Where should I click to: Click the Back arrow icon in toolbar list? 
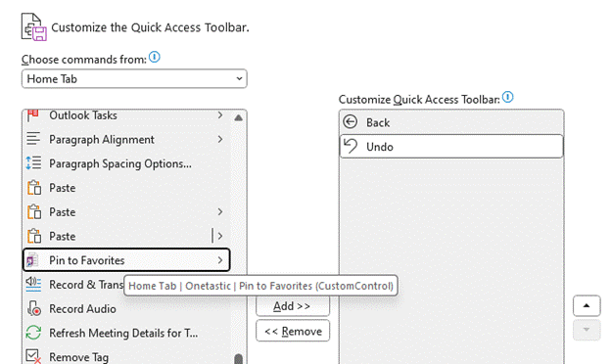pyautogui.click(x=350, y=122)
